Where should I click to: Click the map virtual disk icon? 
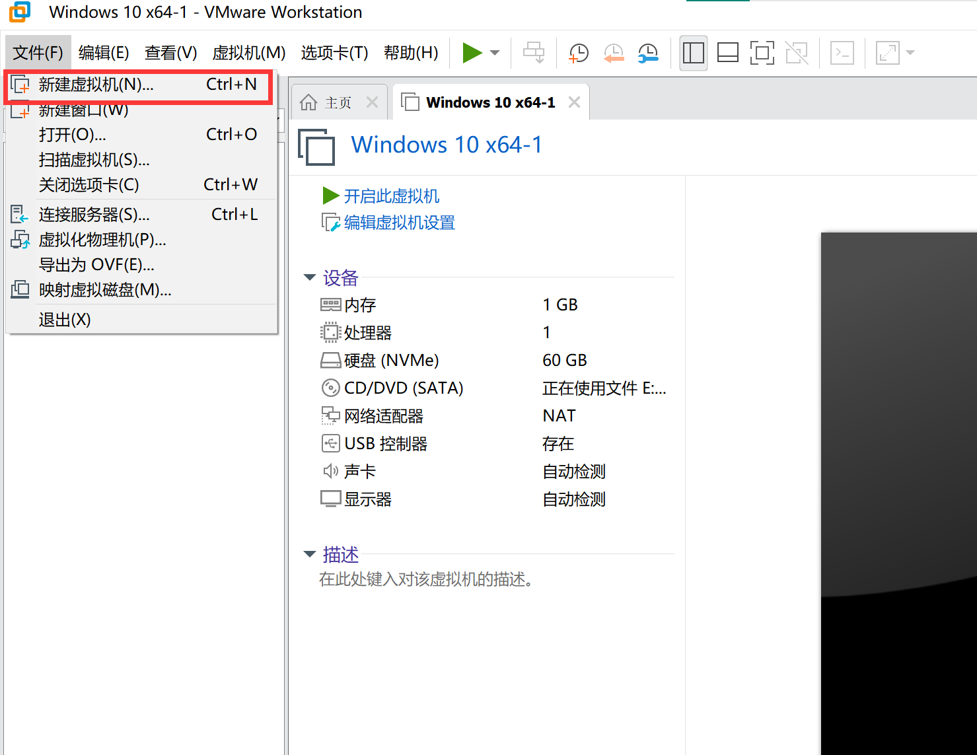20,290
